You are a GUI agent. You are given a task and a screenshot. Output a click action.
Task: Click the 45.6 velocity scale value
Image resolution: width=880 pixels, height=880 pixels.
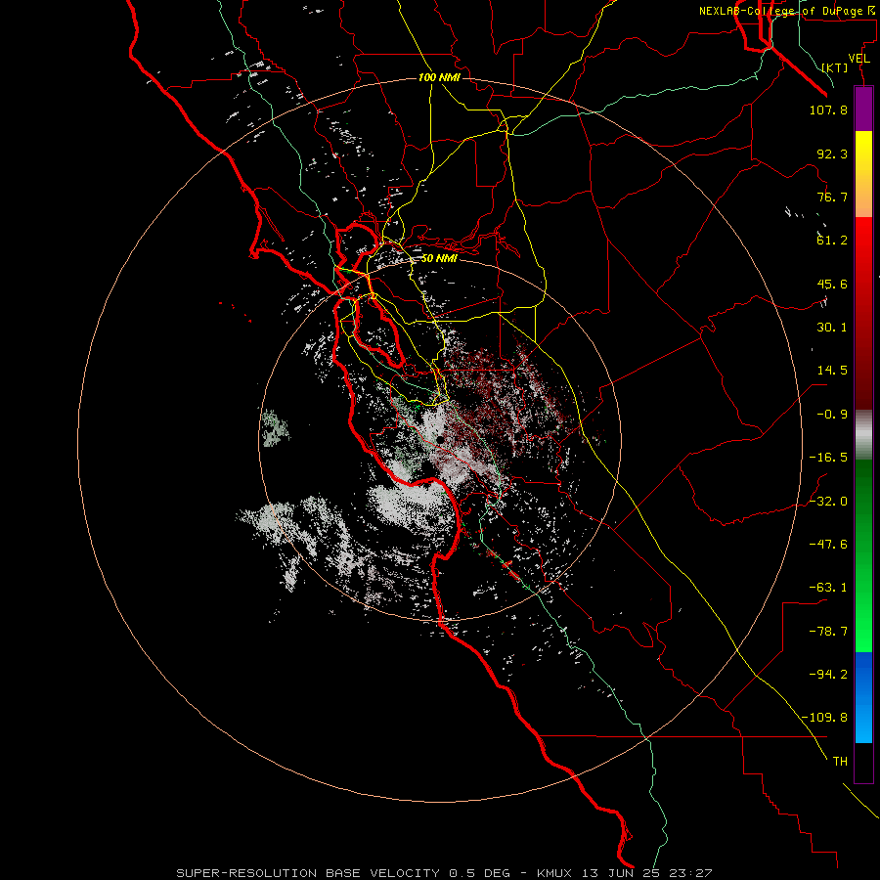coord(832,284)
